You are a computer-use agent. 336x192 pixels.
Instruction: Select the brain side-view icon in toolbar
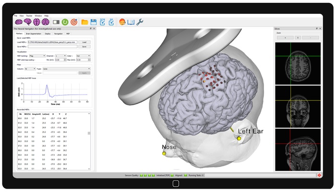pyautogui.click(x=19, y=22)
